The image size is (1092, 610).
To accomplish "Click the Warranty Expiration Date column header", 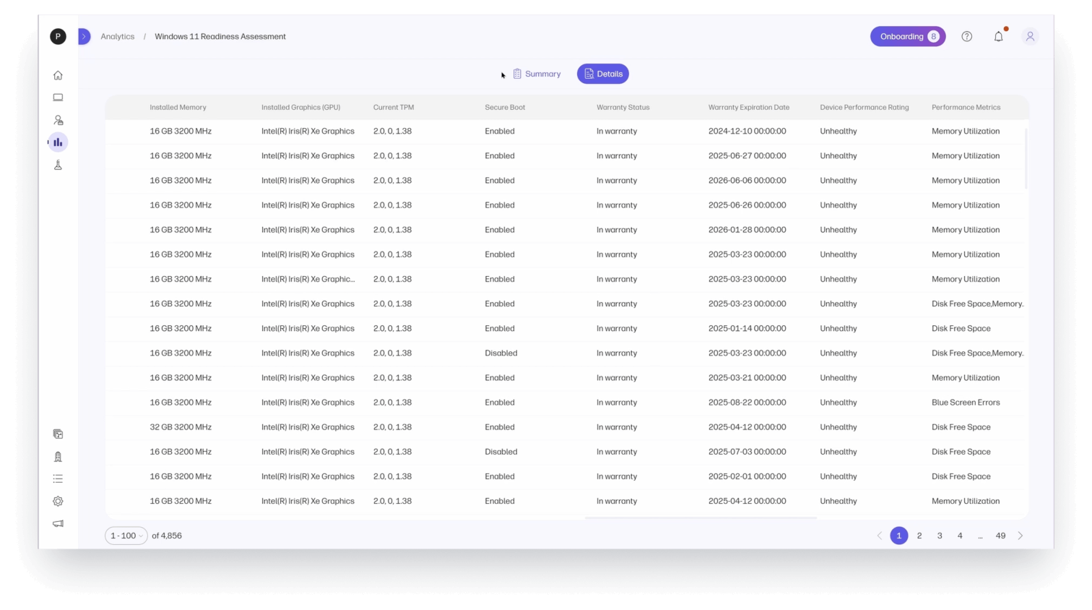I will [749, 107].
